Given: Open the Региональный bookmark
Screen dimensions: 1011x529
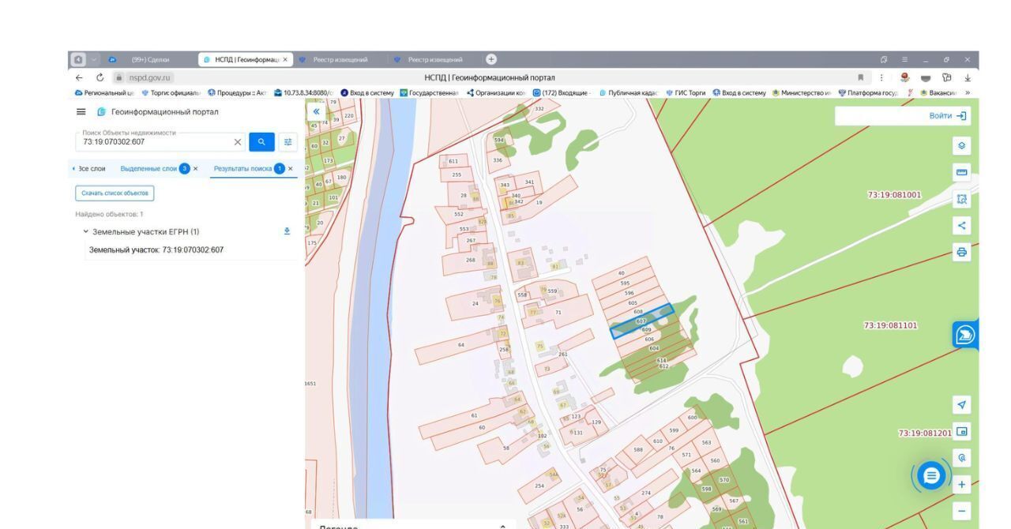Looking at the screenshot, I should [104, 92].
